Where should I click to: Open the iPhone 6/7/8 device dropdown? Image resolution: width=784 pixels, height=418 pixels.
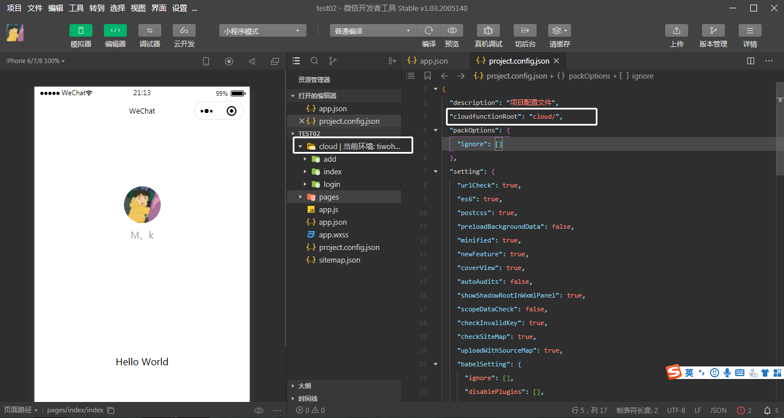coord(36,61)
